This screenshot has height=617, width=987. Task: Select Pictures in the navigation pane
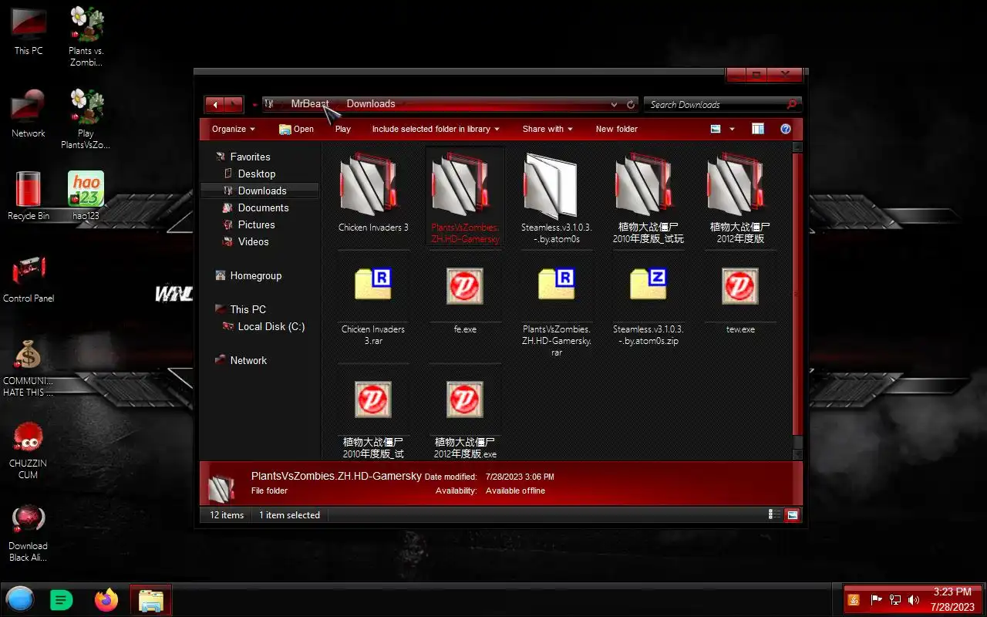[256, 224]
